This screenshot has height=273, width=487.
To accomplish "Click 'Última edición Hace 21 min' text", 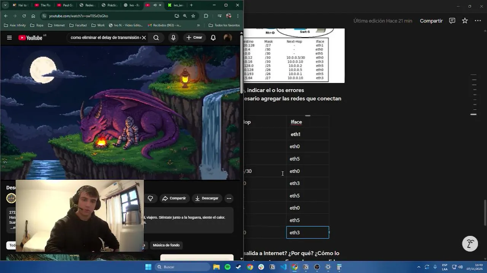I will [383, 21].
